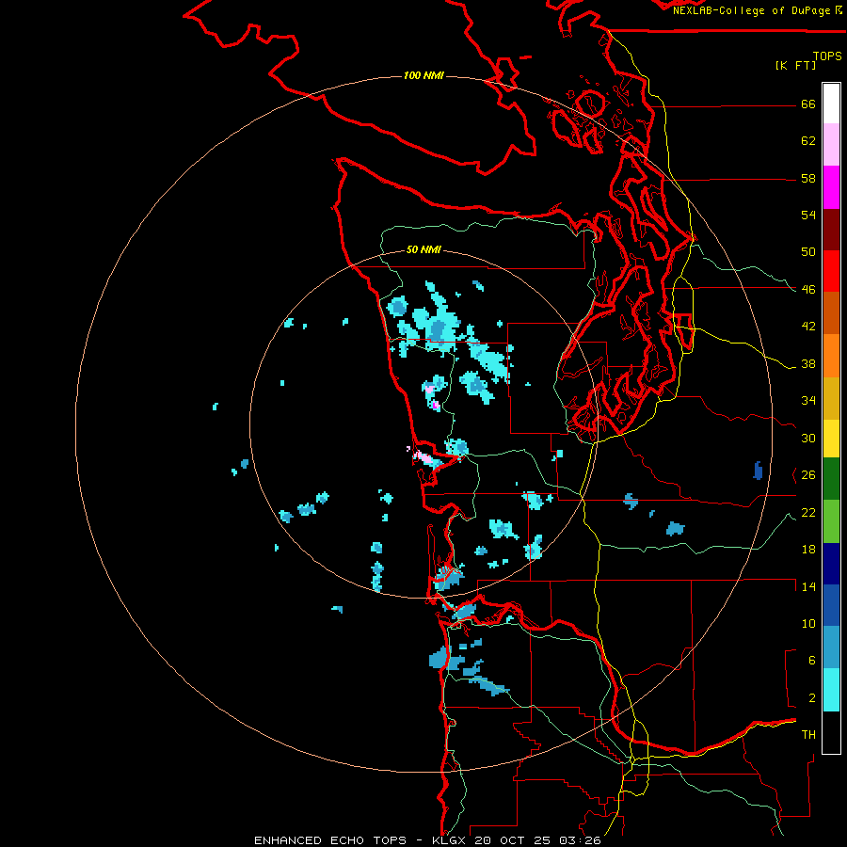Click the isolated dark blue echo far east
Viewport: 847px width, 847px height.
coord(758,471)
